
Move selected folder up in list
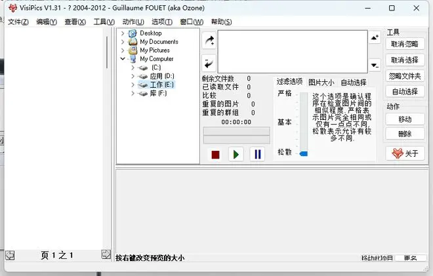point(375,37)
